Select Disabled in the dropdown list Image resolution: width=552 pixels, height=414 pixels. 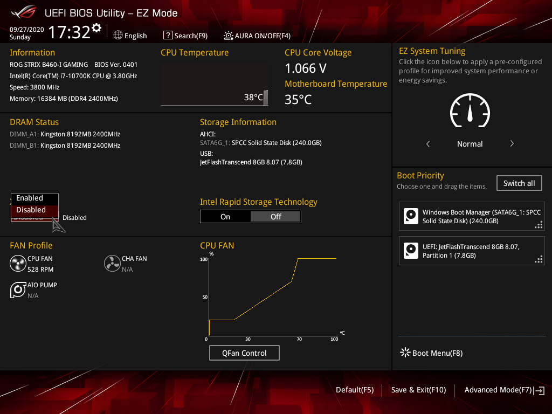pyautogui.click(x=34, y=210)
